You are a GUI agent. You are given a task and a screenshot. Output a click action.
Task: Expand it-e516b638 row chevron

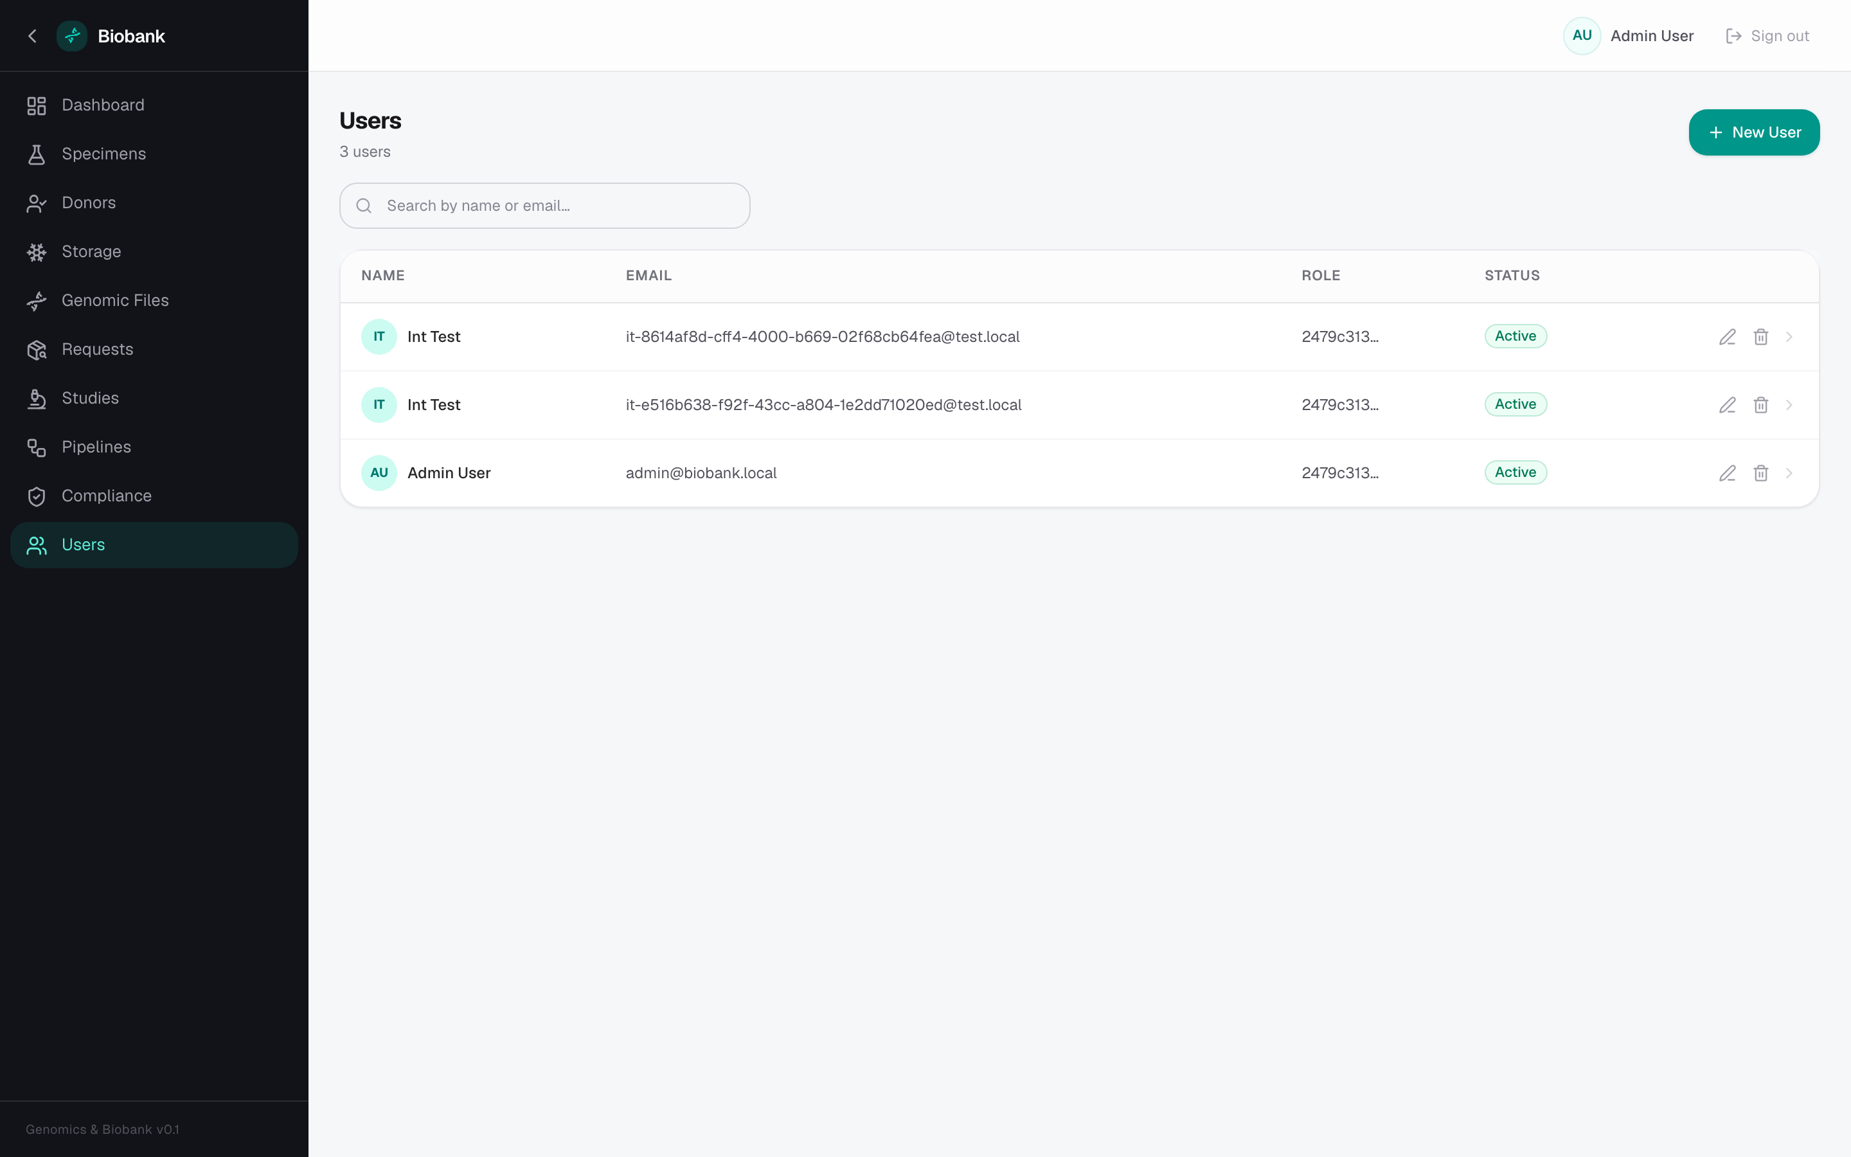pos(1789,405)
